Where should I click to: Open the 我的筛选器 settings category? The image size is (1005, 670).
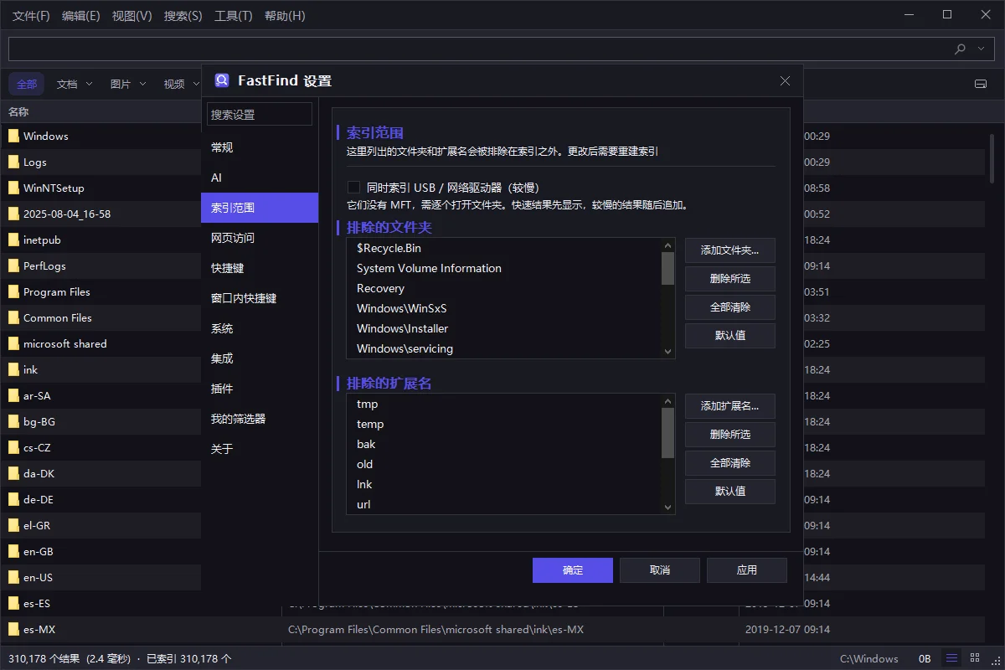coord(260,419)
